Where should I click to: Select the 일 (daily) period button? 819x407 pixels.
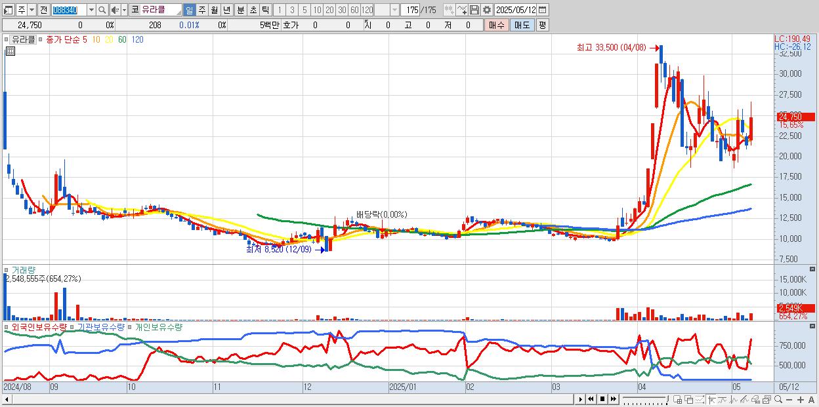[189, 10]
